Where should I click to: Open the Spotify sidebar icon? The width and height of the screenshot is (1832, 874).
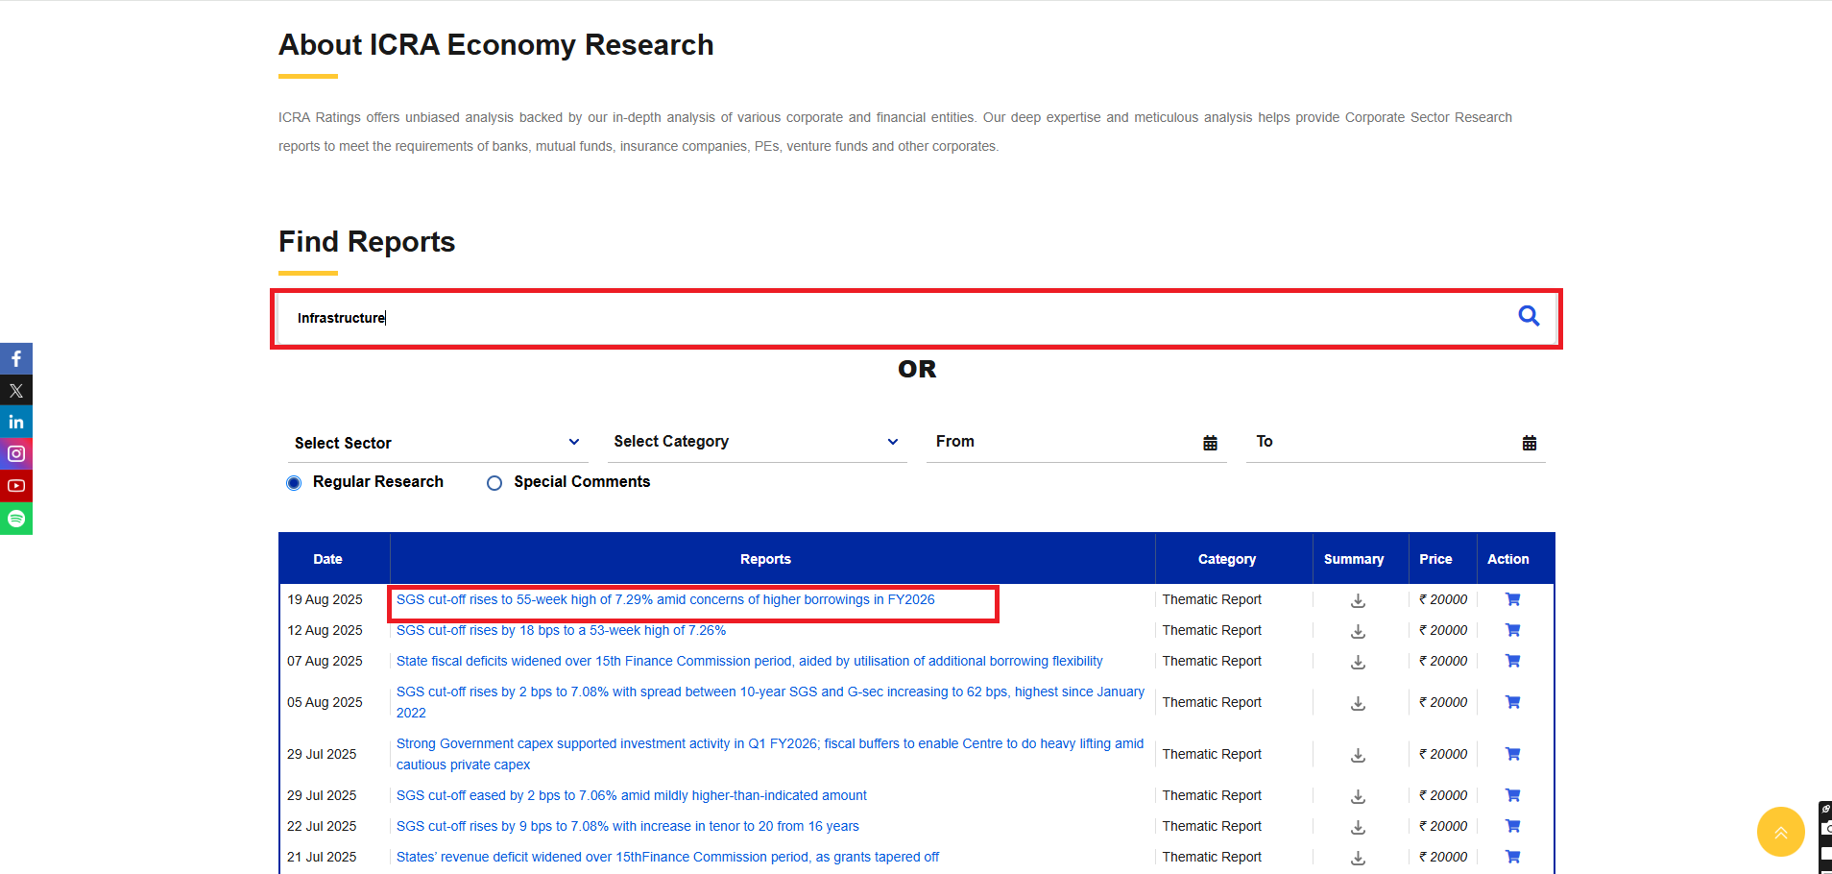(16, 519)
